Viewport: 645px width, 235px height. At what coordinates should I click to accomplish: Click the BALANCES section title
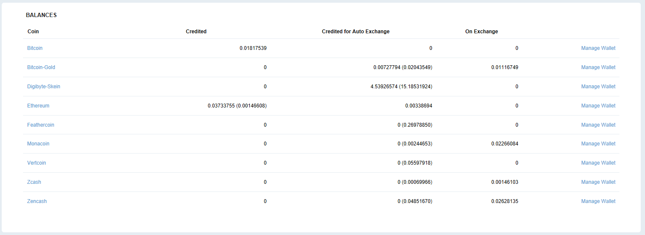point(41,15)
